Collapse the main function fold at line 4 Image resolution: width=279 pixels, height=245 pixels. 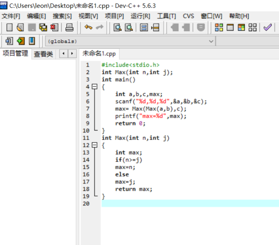pyautogui.click(x=94, y=86)
